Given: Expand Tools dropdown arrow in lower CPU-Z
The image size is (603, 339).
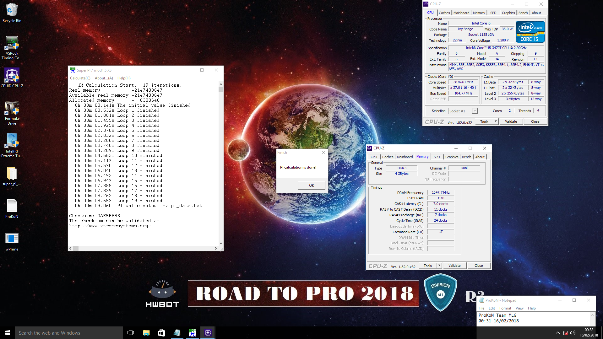Looking at the screenshot, I should (439, 266).
